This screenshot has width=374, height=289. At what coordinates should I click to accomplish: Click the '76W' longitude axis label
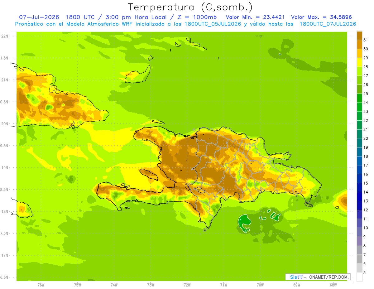pyautogui.click(x=41, y=285)
